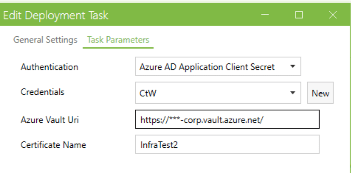Image resolution: width=351 pixels, height=173 pixels.
Task: Expand the Credentials dropdown arrow
Action: [292, 93]
